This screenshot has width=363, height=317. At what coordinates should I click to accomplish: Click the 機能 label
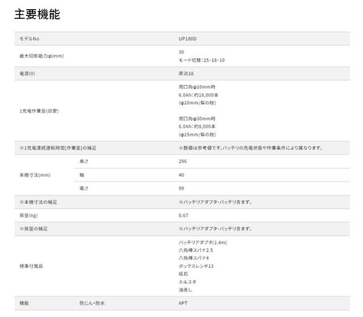(x=24, y=303)
